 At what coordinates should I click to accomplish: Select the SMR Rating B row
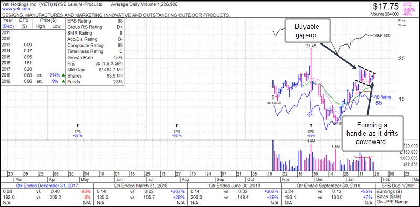95,33
